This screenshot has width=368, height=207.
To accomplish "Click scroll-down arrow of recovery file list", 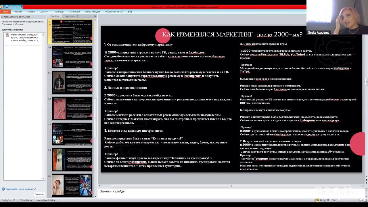I will pos(43,179).
